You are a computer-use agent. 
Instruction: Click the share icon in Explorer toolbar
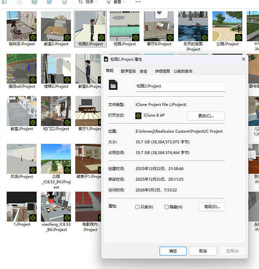pyautogui.click(x=50, y=2)
